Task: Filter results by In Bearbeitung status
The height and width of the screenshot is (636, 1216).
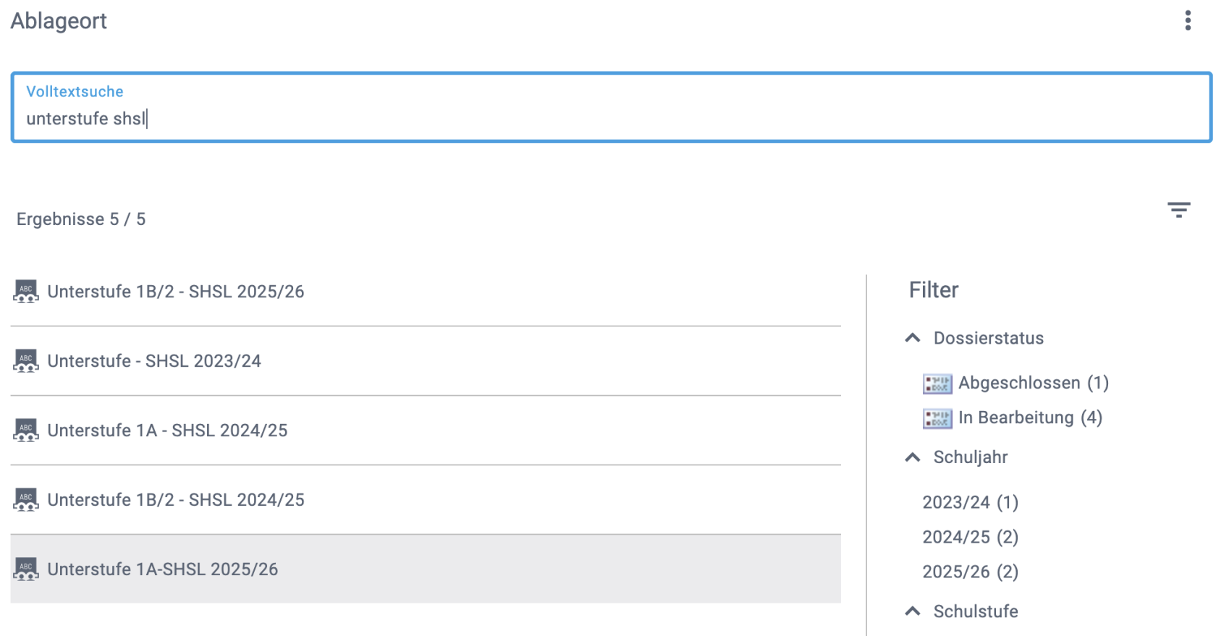Action: [1029, 417]
